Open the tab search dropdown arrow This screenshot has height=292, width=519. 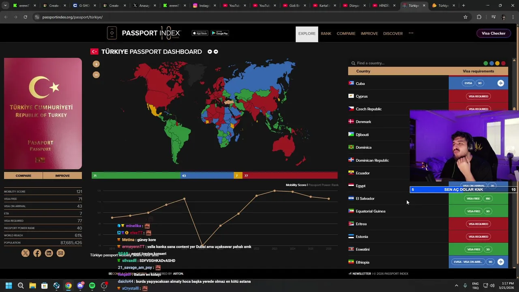5,6
